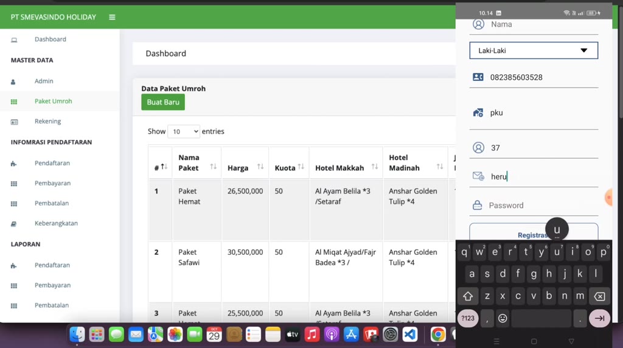Sort table by Nama Paket column
The height and width of the screenshot is (348, 623).
point(197,162)
